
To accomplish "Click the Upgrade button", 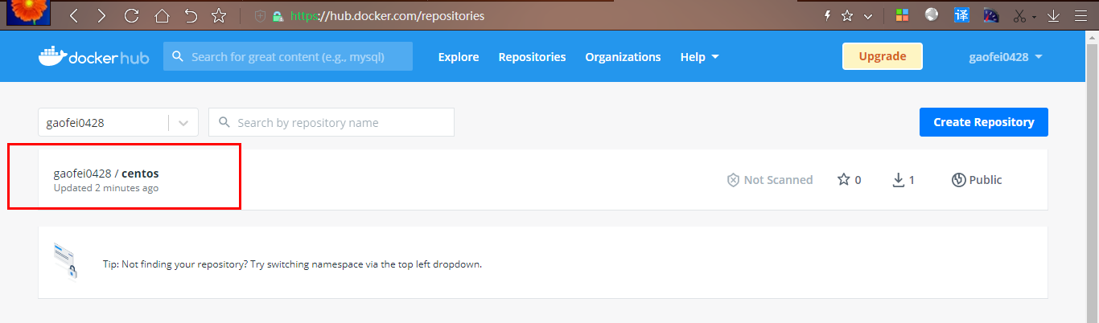I will pyautogui.click(x=883, y=56).
